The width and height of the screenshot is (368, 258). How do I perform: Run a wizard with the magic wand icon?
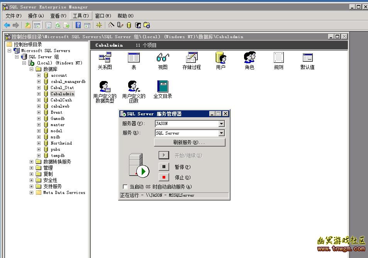[x=111, y=25]
